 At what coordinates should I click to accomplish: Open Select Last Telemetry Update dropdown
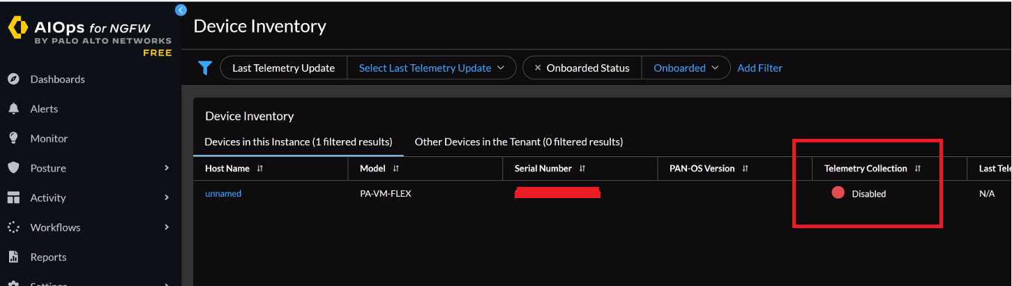click(x=431, y=68)
